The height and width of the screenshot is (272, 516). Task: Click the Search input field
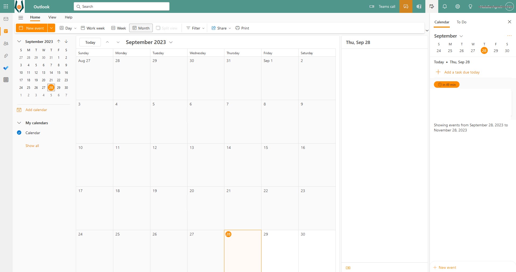click(122, 6)
